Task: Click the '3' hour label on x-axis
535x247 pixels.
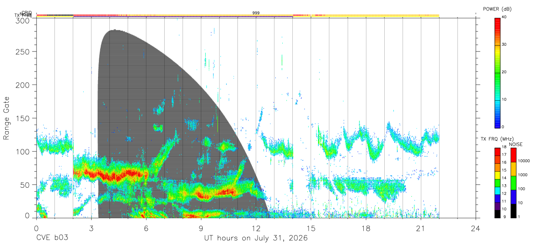Action: click(x=91, y=228)
